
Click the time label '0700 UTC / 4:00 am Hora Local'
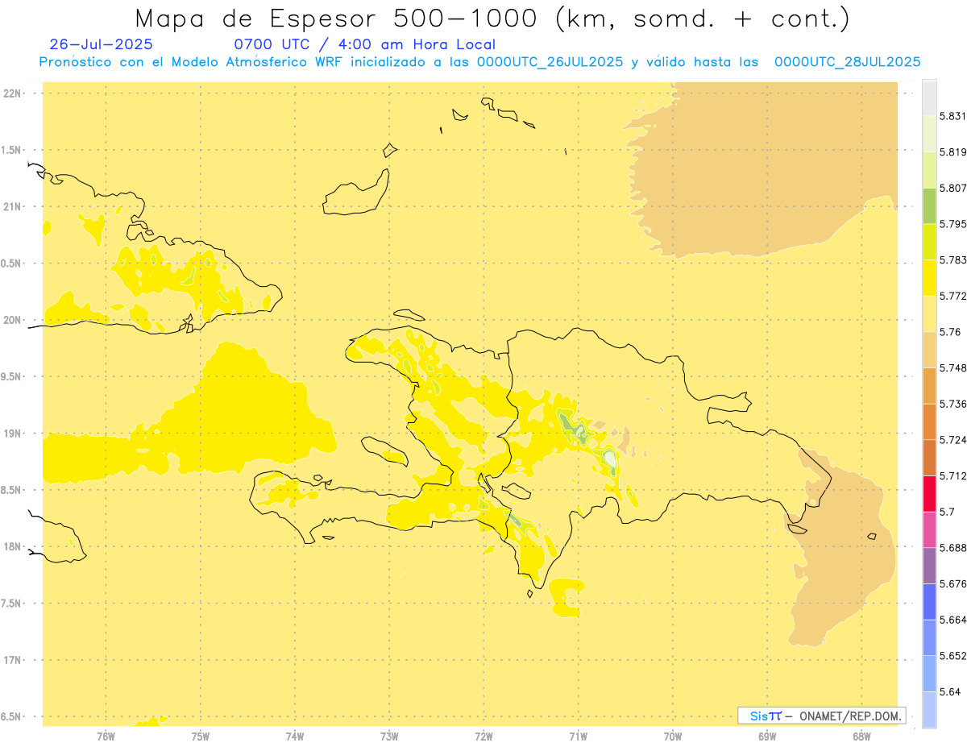(364, 44)
